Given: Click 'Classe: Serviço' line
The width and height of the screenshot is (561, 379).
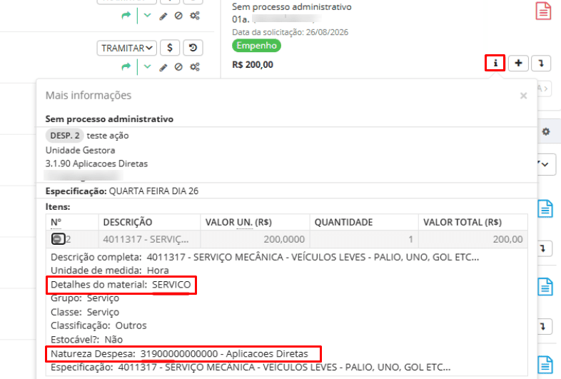Looking at the screenshot, I should click(85, 312).
